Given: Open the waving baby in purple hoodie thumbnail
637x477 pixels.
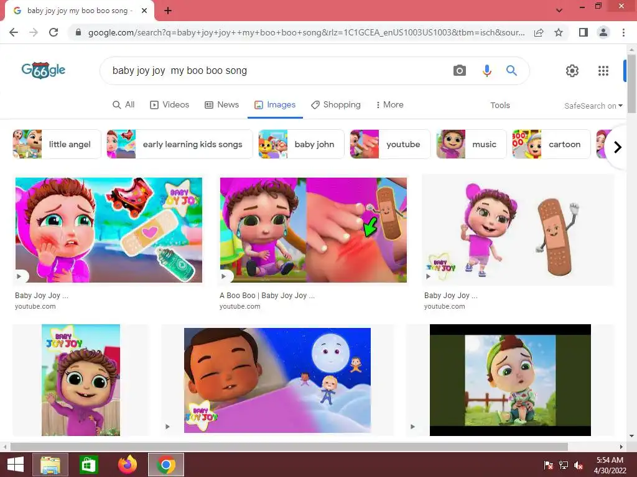Looking at the screenshot, I should click(81, 380).
